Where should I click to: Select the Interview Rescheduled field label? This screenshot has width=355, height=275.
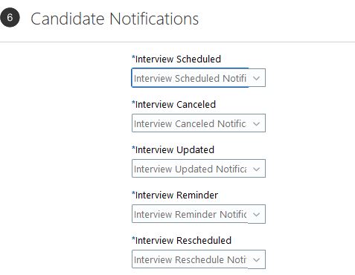click(x=183, y=241)
